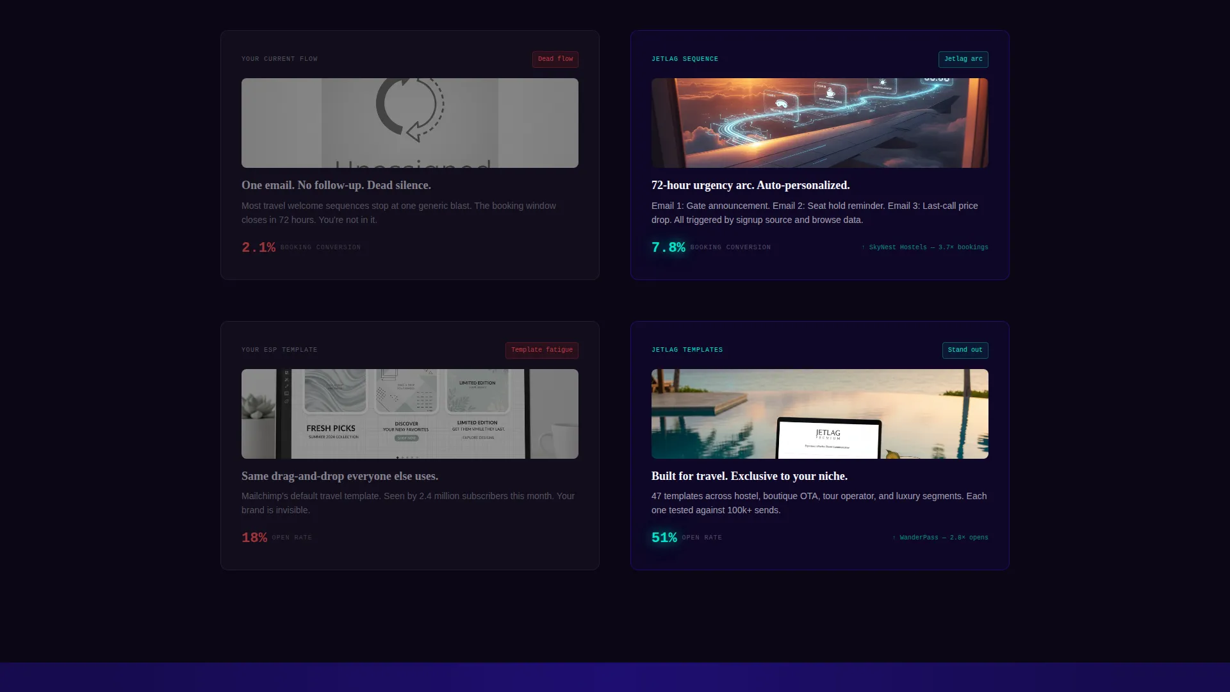Click 'OPEN RATE' label beside 51%
This screenshot has height=692, width=1230.
pos(702,538)
